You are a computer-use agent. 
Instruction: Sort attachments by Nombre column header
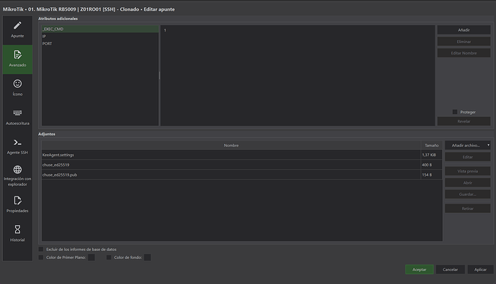point(231,146)
